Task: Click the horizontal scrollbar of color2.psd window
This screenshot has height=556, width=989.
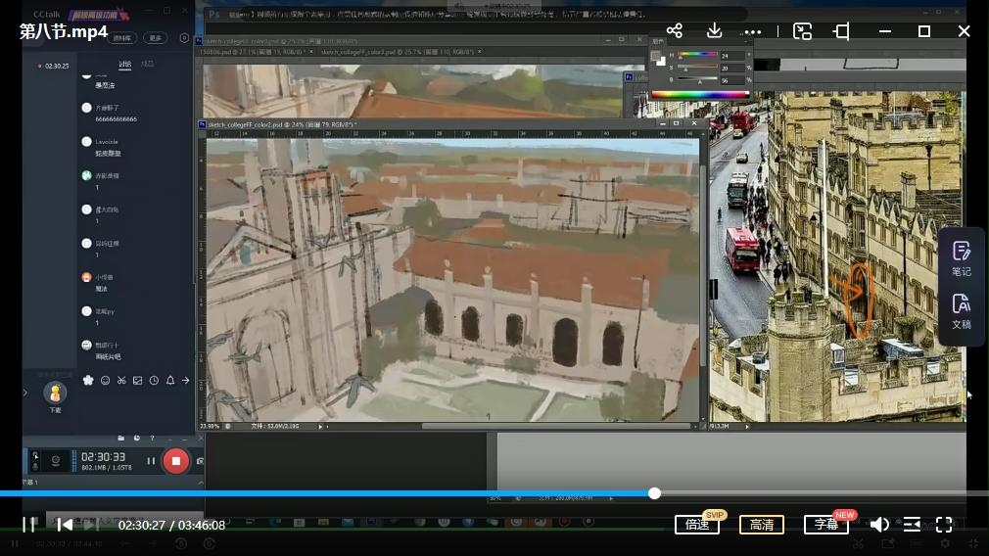Action: click(555, 426)
